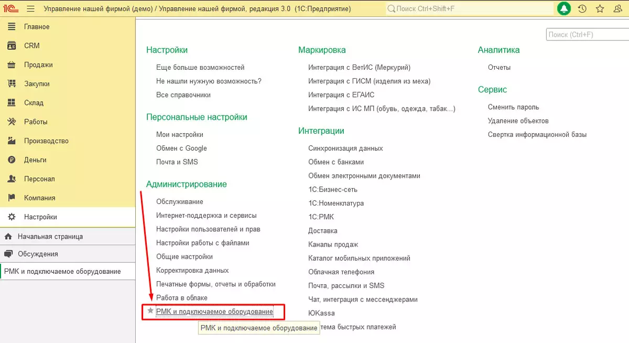
Task: Click the Производство factory icon
Action: point(12,141)
